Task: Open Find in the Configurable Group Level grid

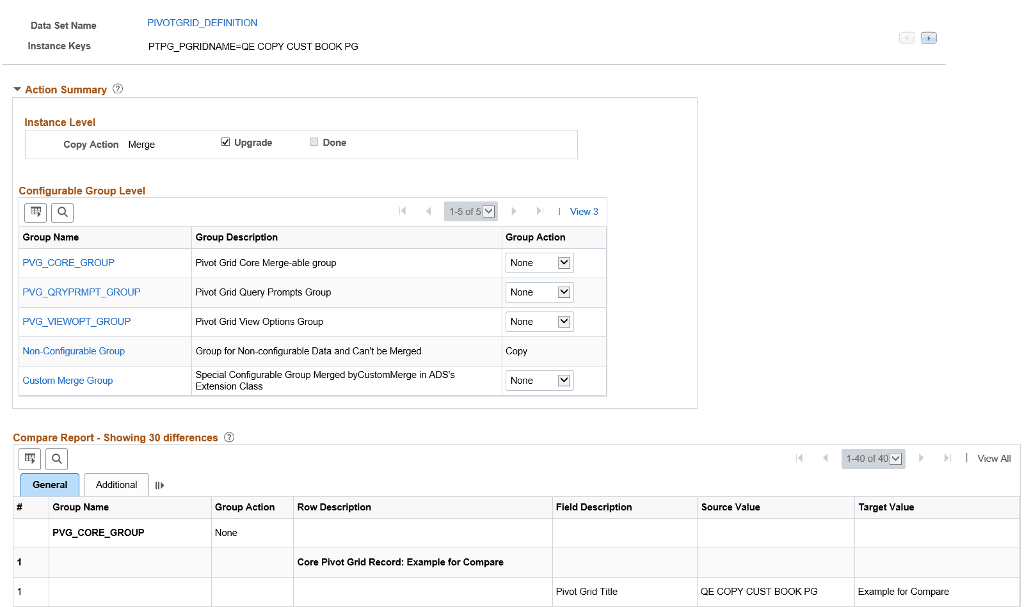Action: coord(62,212)
